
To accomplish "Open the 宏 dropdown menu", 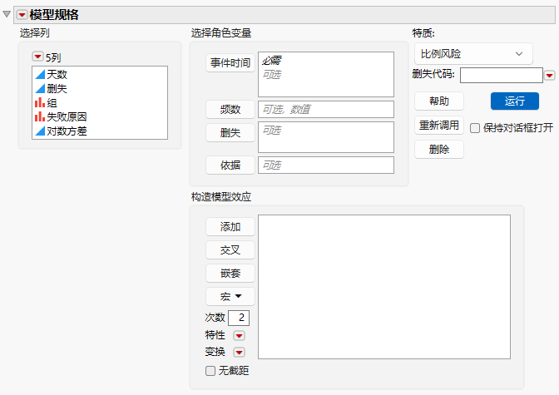I will pos(230,297).
